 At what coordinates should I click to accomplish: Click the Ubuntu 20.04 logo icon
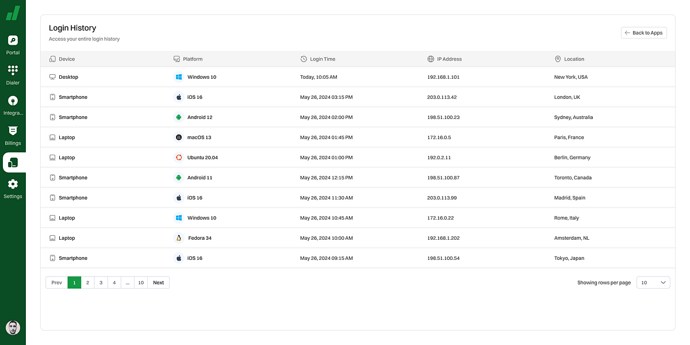pos(179,158)
